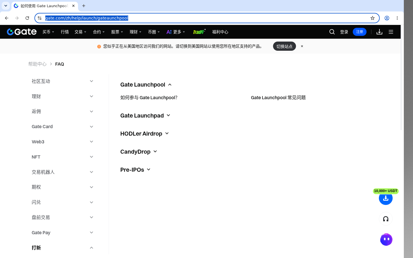This screenshot has height=258, width=413.
Task: Expand the HODLer Airdrop heading
Action: 145,134
